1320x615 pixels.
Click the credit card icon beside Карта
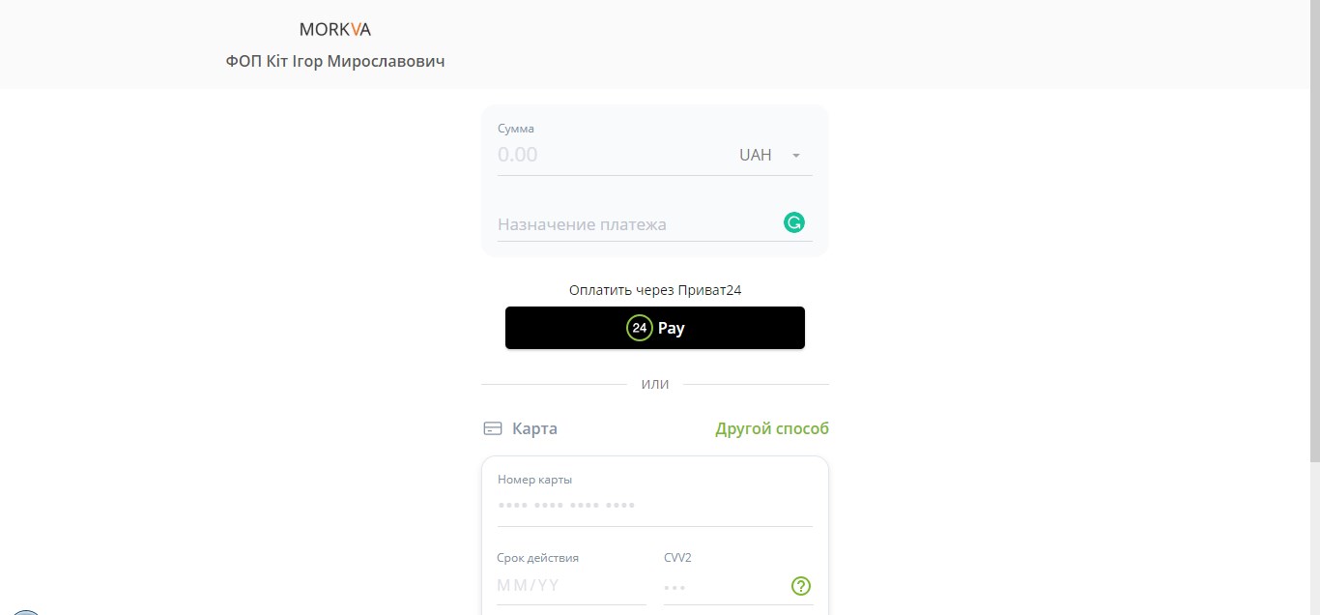click(493, 428)
